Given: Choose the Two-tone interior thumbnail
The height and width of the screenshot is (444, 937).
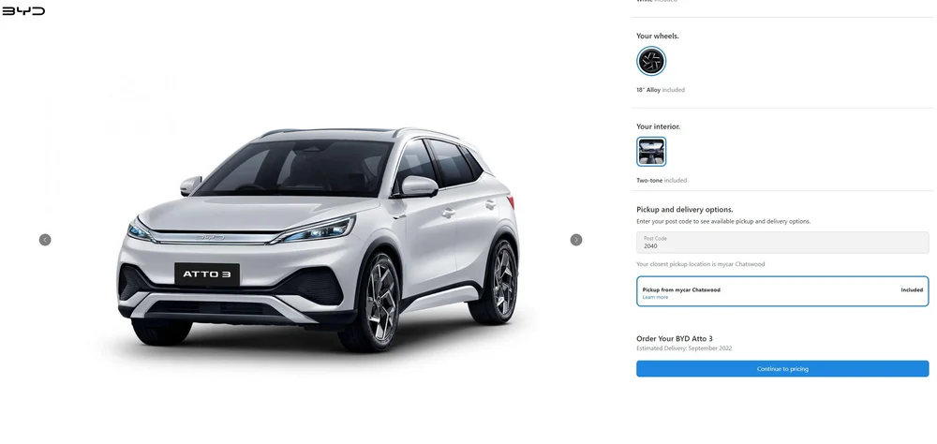Looking at the screenshot, I should 651,152.
